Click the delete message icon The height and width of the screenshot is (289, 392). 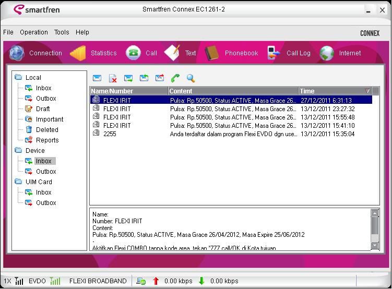113,78
